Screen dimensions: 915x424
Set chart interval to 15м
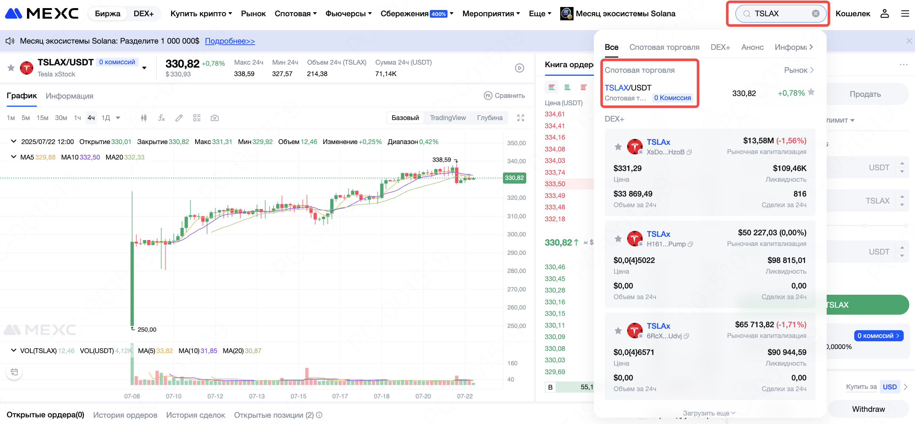click(42, 118)
